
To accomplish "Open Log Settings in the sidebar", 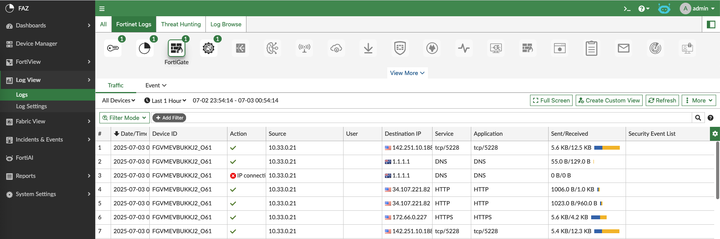I will pos(31,106).
